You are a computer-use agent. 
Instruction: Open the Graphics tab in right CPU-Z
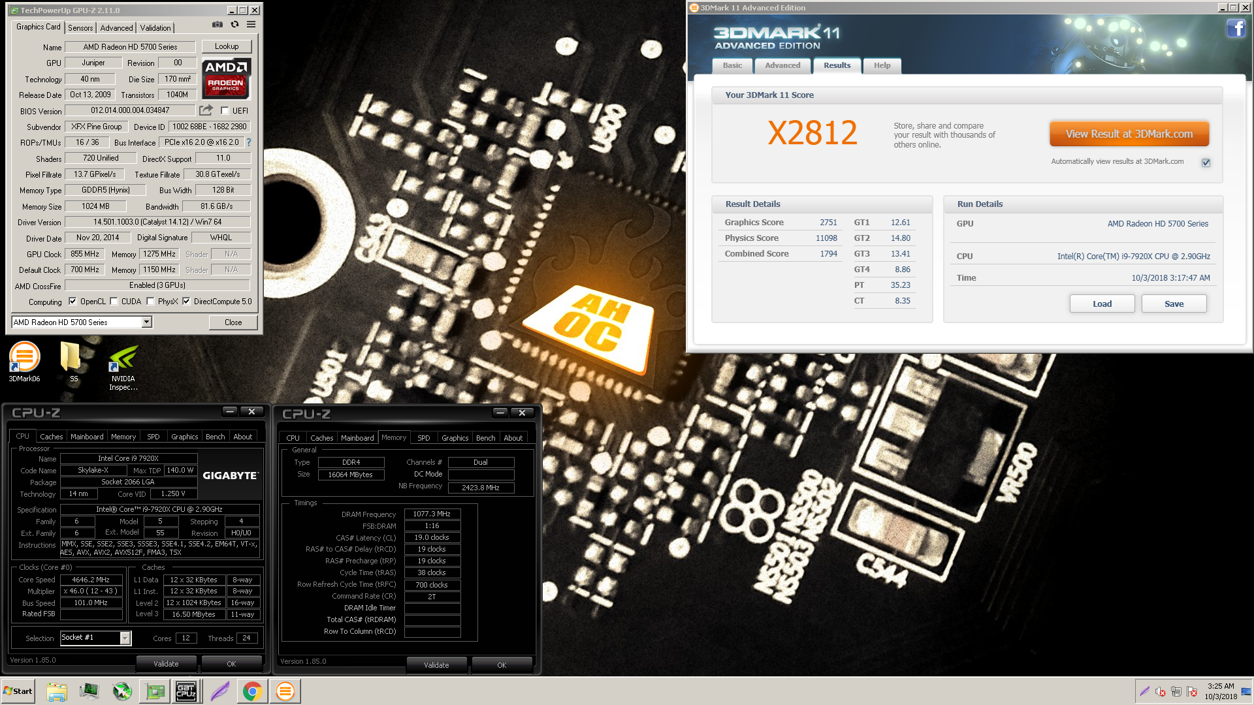coord(455,438)
